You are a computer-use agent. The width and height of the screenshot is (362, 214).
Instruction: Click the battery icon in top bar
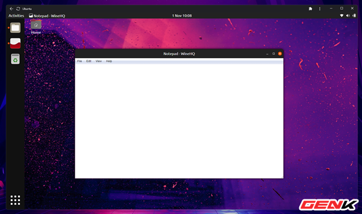354,16
